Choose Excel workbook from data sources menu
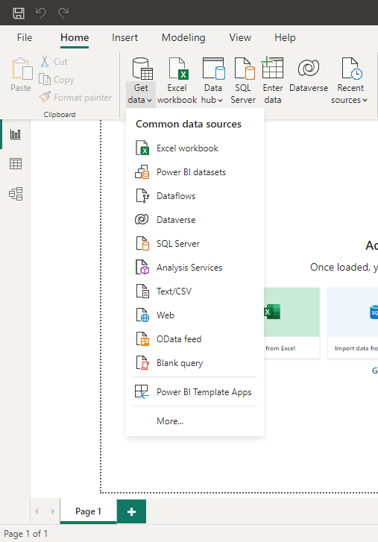378x542 pixels. click(195, 148)
